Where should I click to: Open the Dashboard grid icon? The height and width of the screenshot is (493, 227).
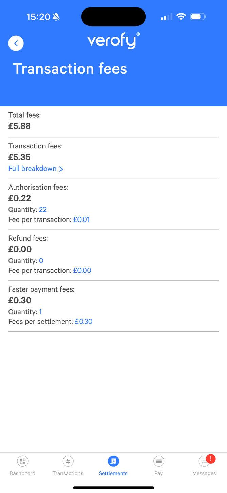point(23,461)
